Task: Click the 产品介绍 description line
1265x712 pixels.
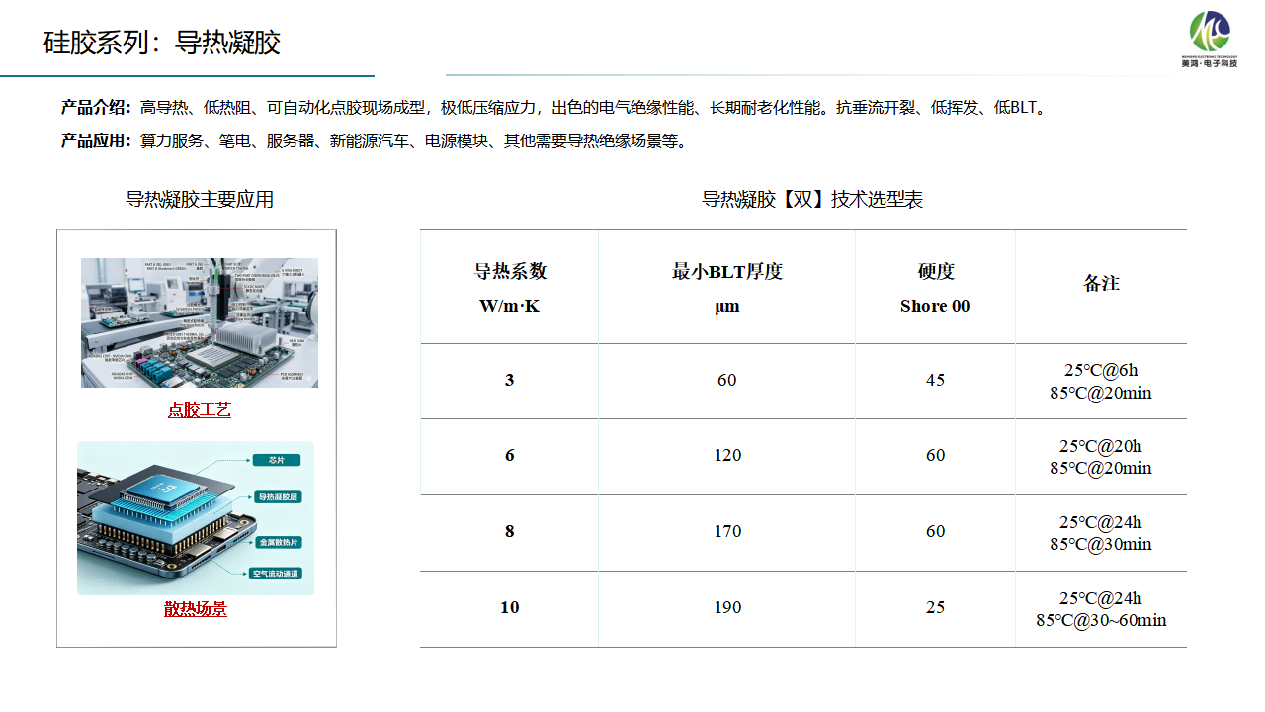Action: [553, 108]
